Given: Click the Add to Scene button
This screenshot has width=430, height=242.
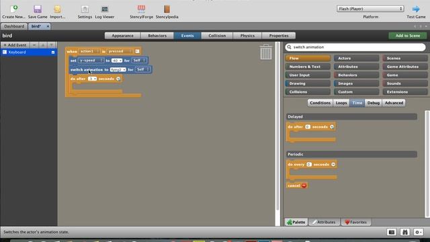Looking at the screenshot, I should click(408, 36).
